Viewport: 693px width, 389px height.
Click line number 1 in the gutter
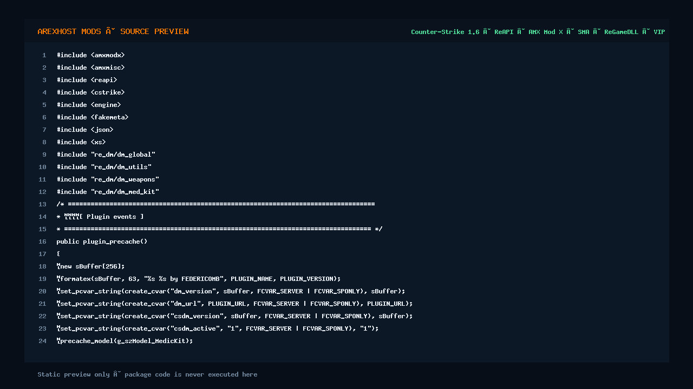pyautogui.click(x=44, y=55)
